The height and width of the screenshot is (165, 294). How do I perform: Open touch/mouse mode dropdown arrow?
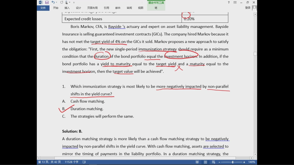69,2
